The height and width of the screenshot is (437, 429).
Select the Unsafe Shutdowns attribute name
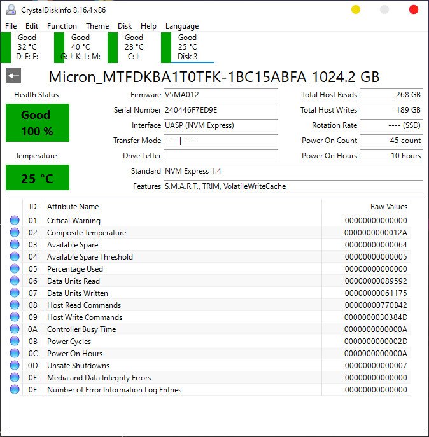click(x=78, y=366)
